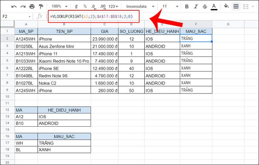This screenshot has height=165, width=259.
Task: Select column B header
Action: click(64, 24)
